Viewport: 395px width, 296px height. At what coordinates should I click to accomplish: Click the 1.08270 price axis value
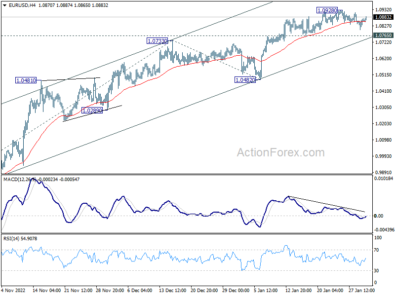(384, 26)
